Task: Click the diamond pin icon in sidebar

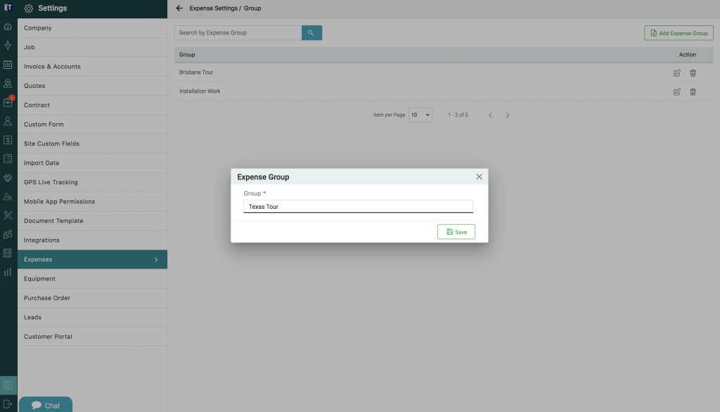Action: (x=8, y=46)
